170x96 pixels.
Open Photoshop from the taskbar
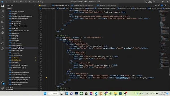[76, 93]
